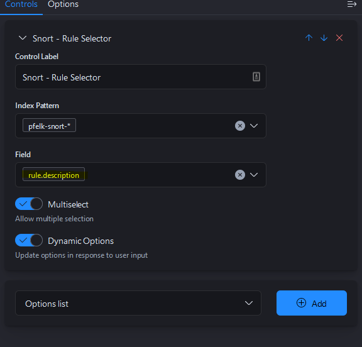Screen dimensions: 362x347
Task: Collapse the Snort - Rule Selector section
Action: click(23, 38)
